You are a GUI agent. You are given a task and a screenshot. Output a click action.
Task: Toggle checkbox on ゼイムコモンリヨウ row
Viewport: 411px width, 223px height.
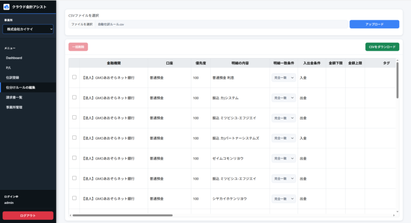(x=74, y=158)
